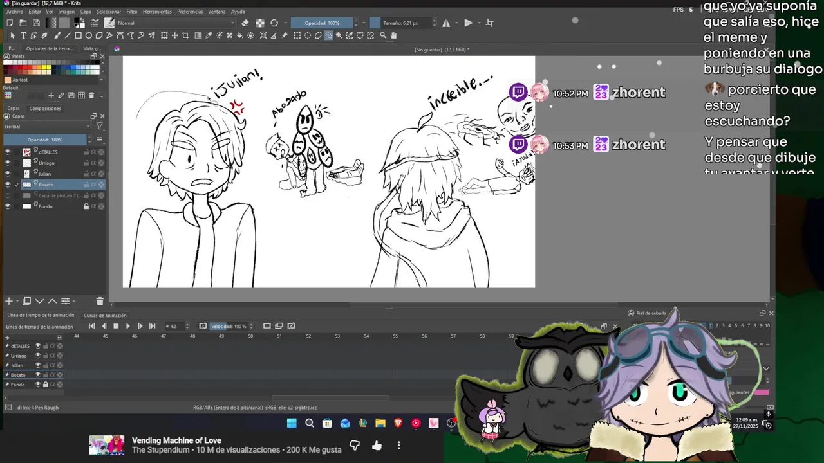The height and width of the screenshot is (463, 824).
Task: Switch to the Composiciones tab
Action: 45,108
